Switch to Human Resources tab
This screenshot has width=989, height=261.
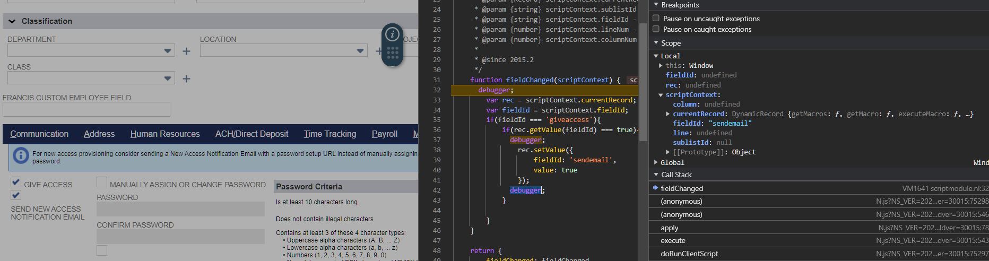[x=165, y=134]
